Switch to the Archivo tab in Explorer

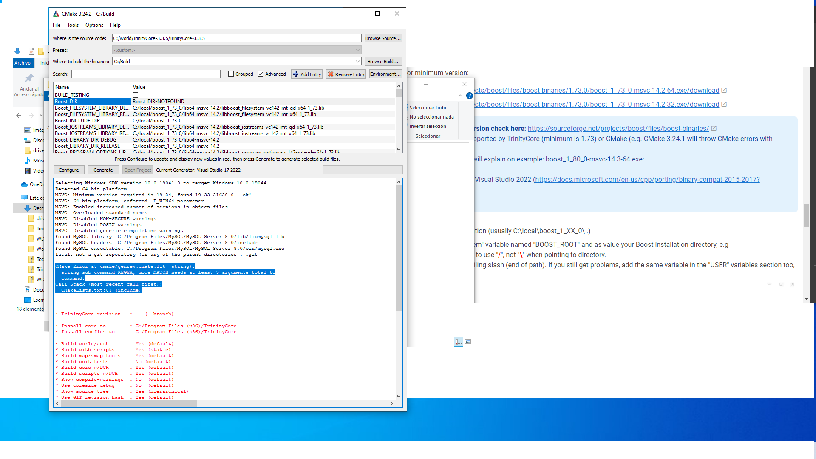(23, 62)
